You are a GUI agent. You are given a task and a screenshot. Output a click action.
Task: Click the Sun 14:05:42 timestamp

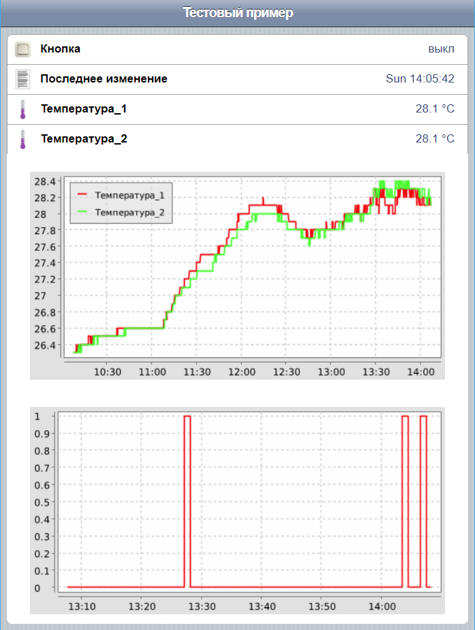click(420, 79)
